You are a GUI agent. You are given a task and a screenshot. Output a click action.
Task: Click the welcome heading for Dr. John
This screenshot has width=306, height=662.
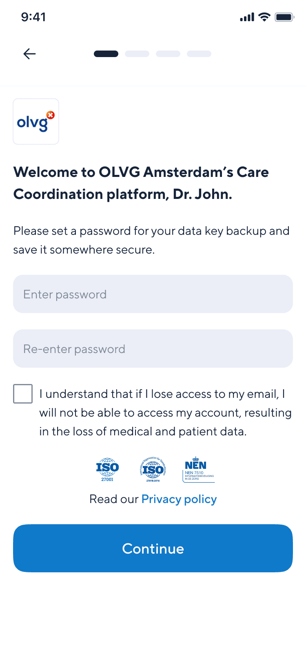tap(141, 183)
